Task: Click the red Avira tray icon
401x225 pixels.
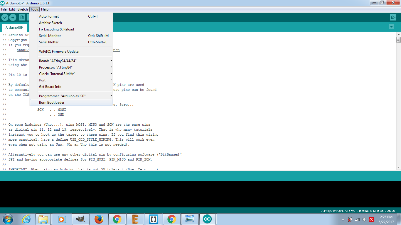Action: (371, 219)
